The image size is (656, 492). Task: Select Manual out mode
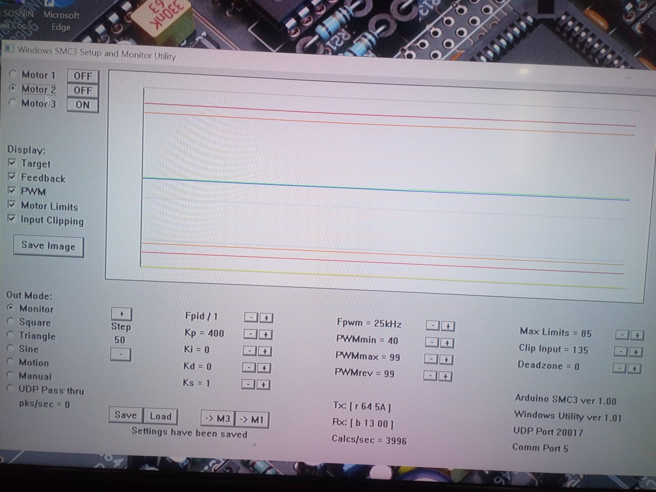pyautogui.click(x=11, y=375)
